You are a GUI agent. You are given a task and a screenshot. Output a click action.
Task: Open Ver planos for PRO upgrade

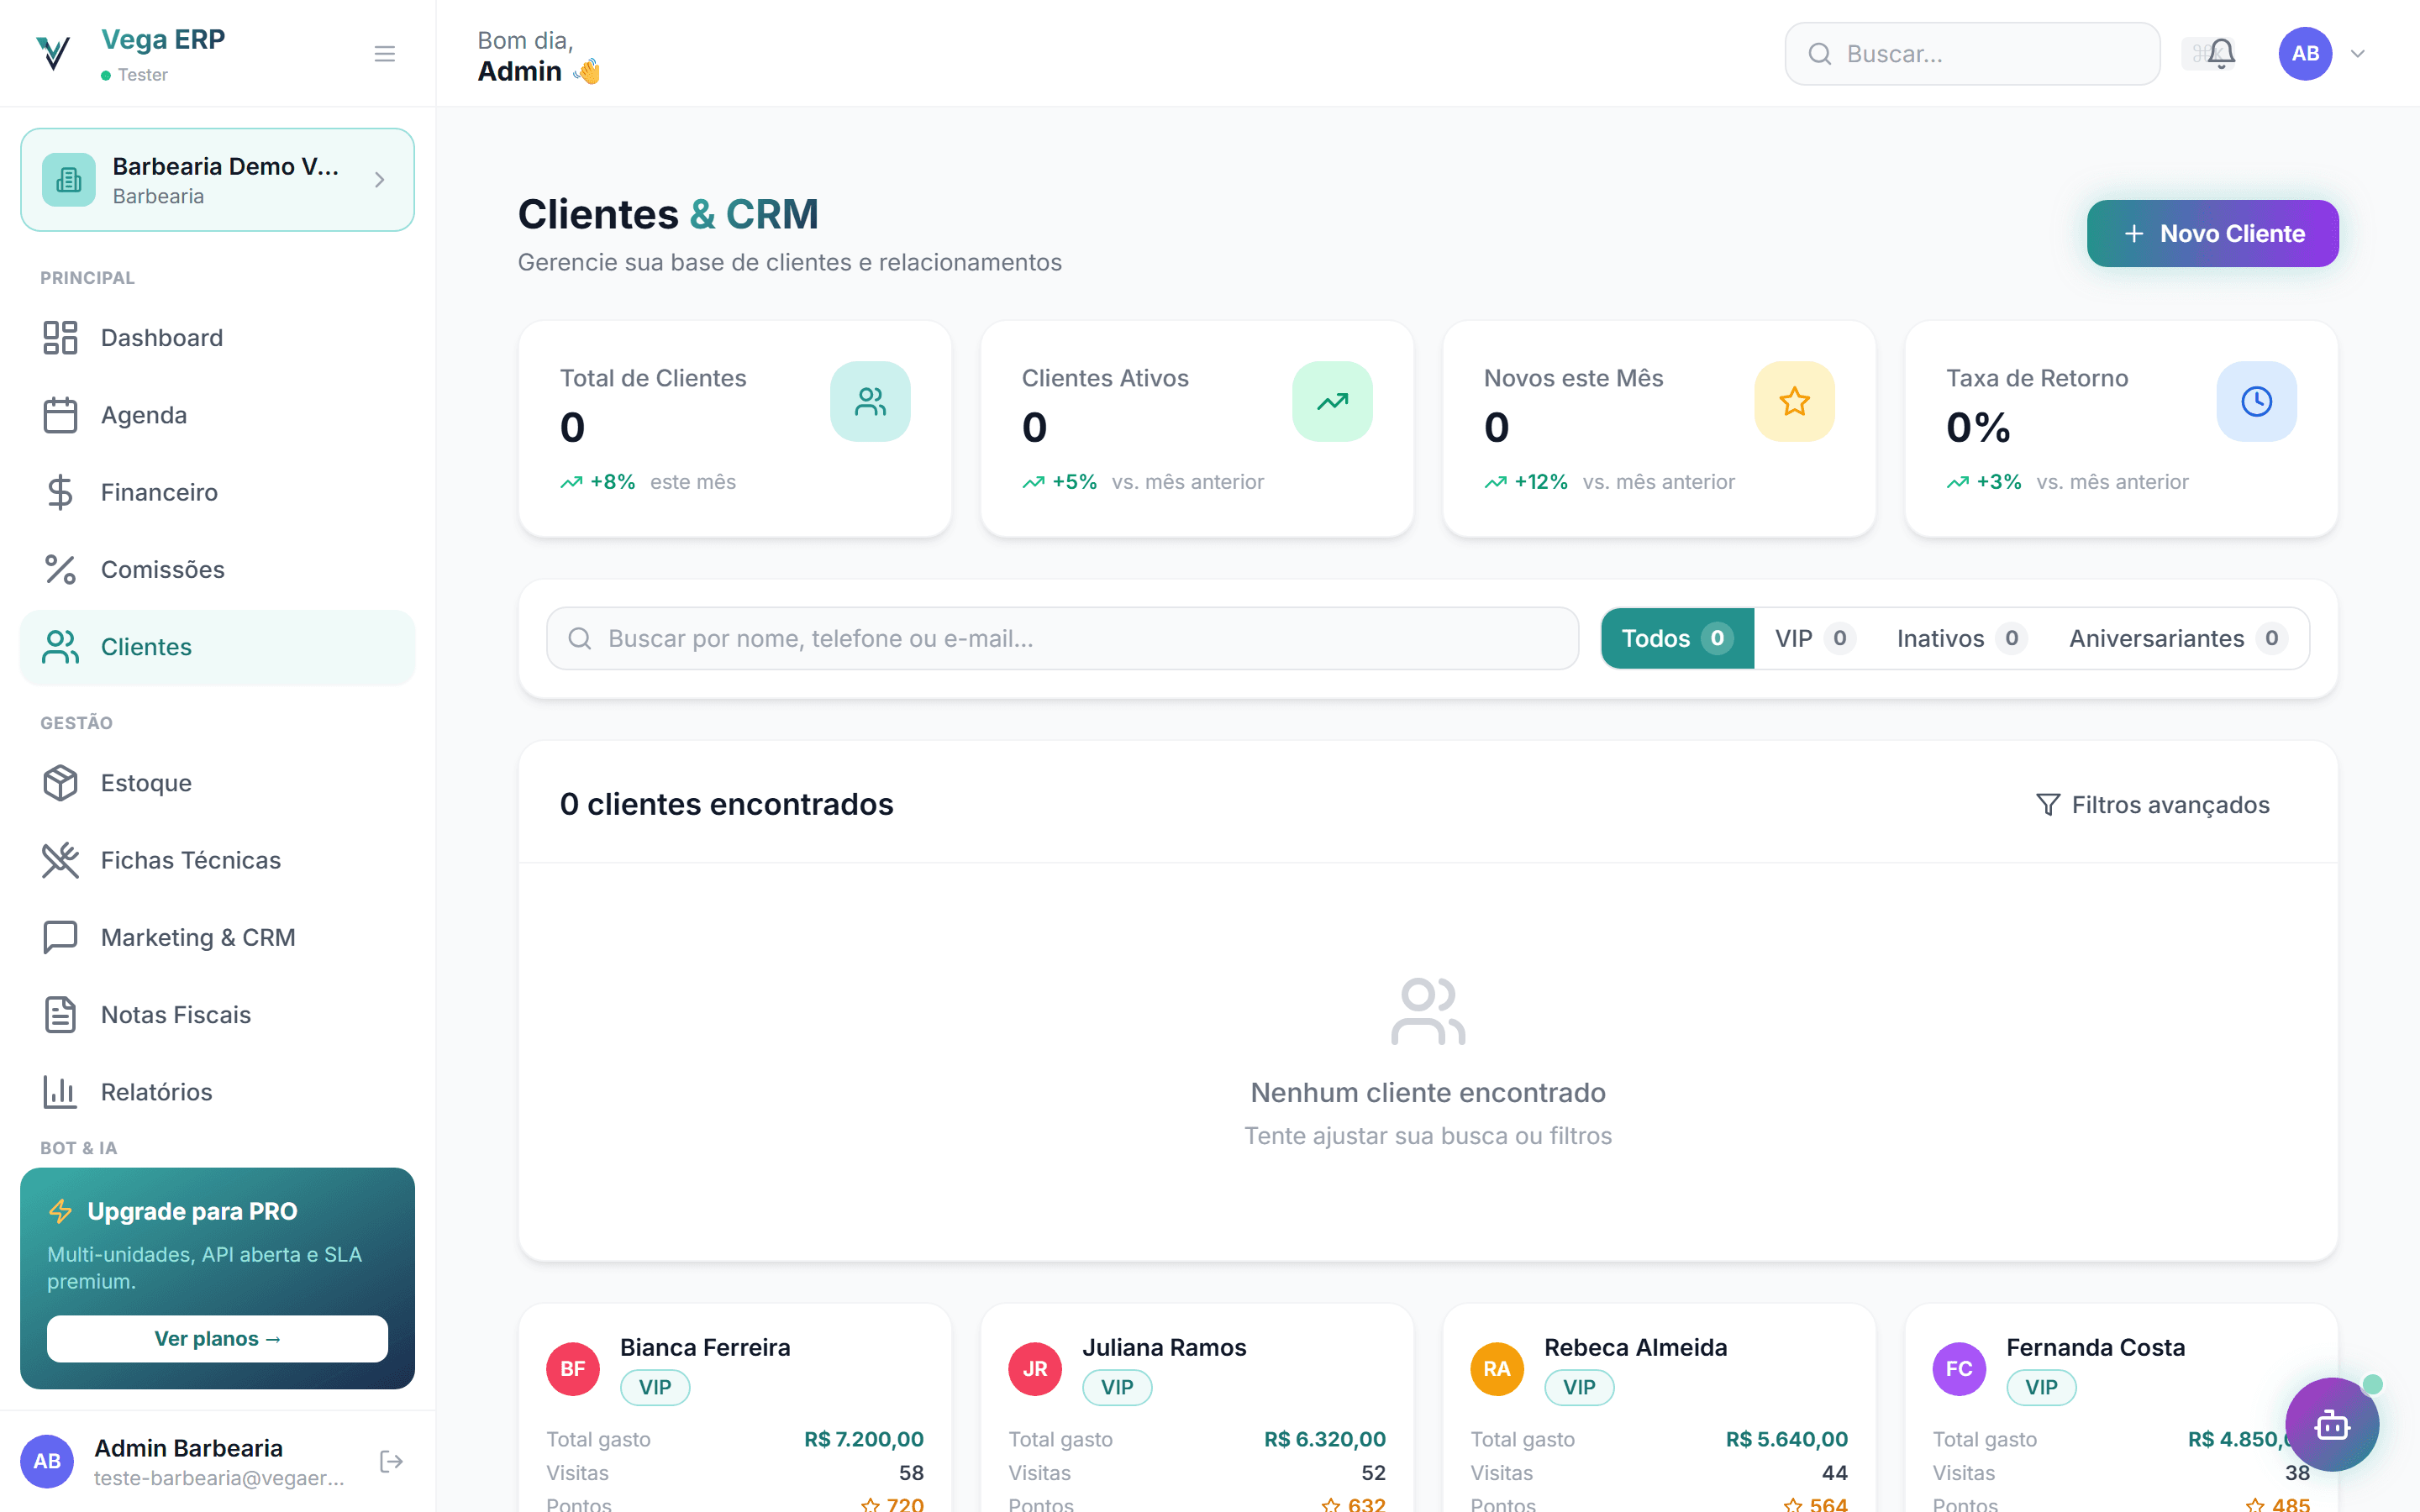(x=217, y=1339)
